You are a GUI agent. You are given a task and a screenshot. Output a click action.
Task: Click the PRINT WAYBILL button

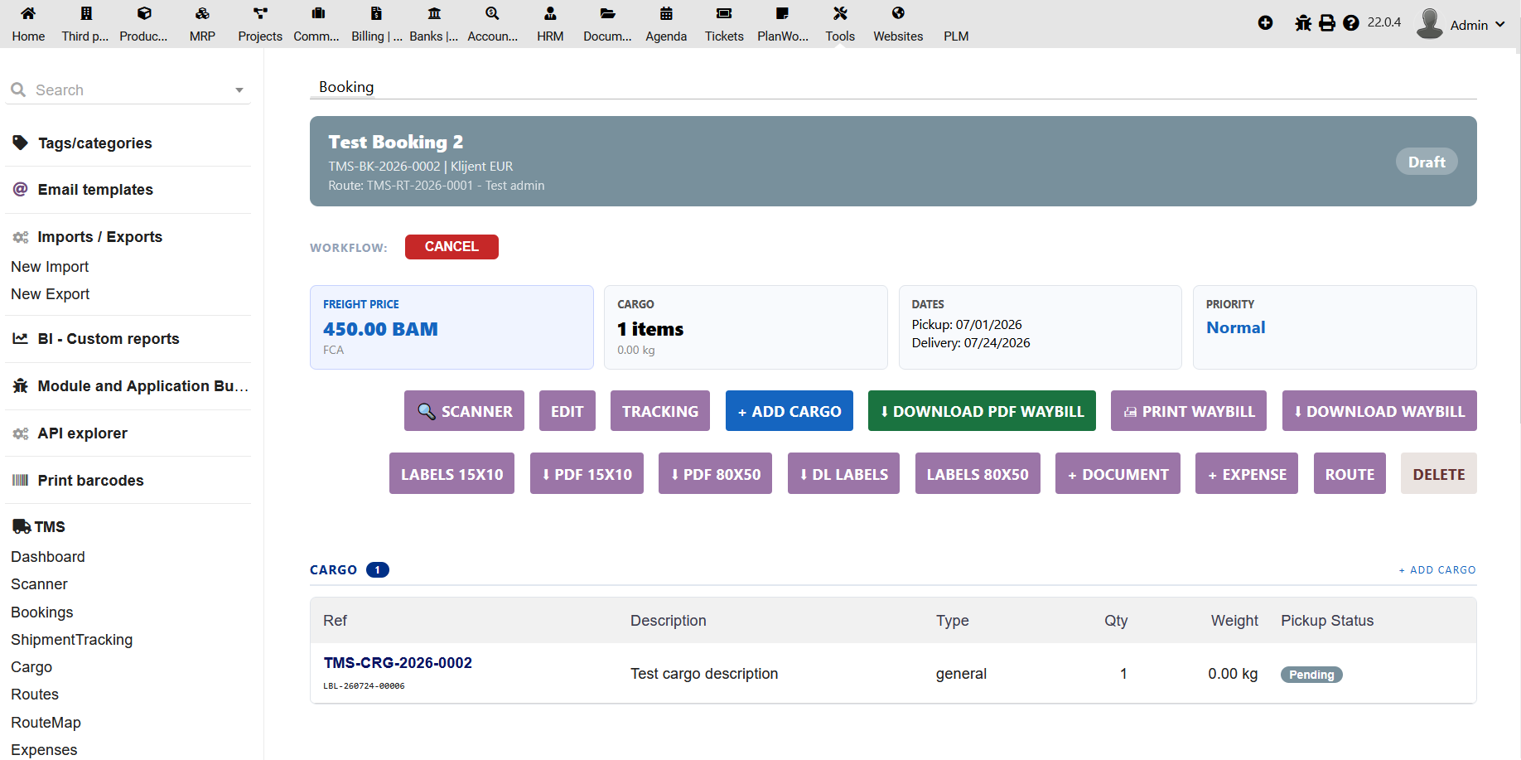click(x=1189, y=411)
